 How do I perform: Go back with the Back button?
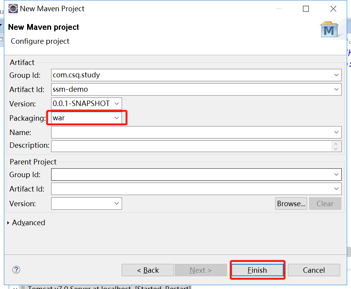coord(148,270)
